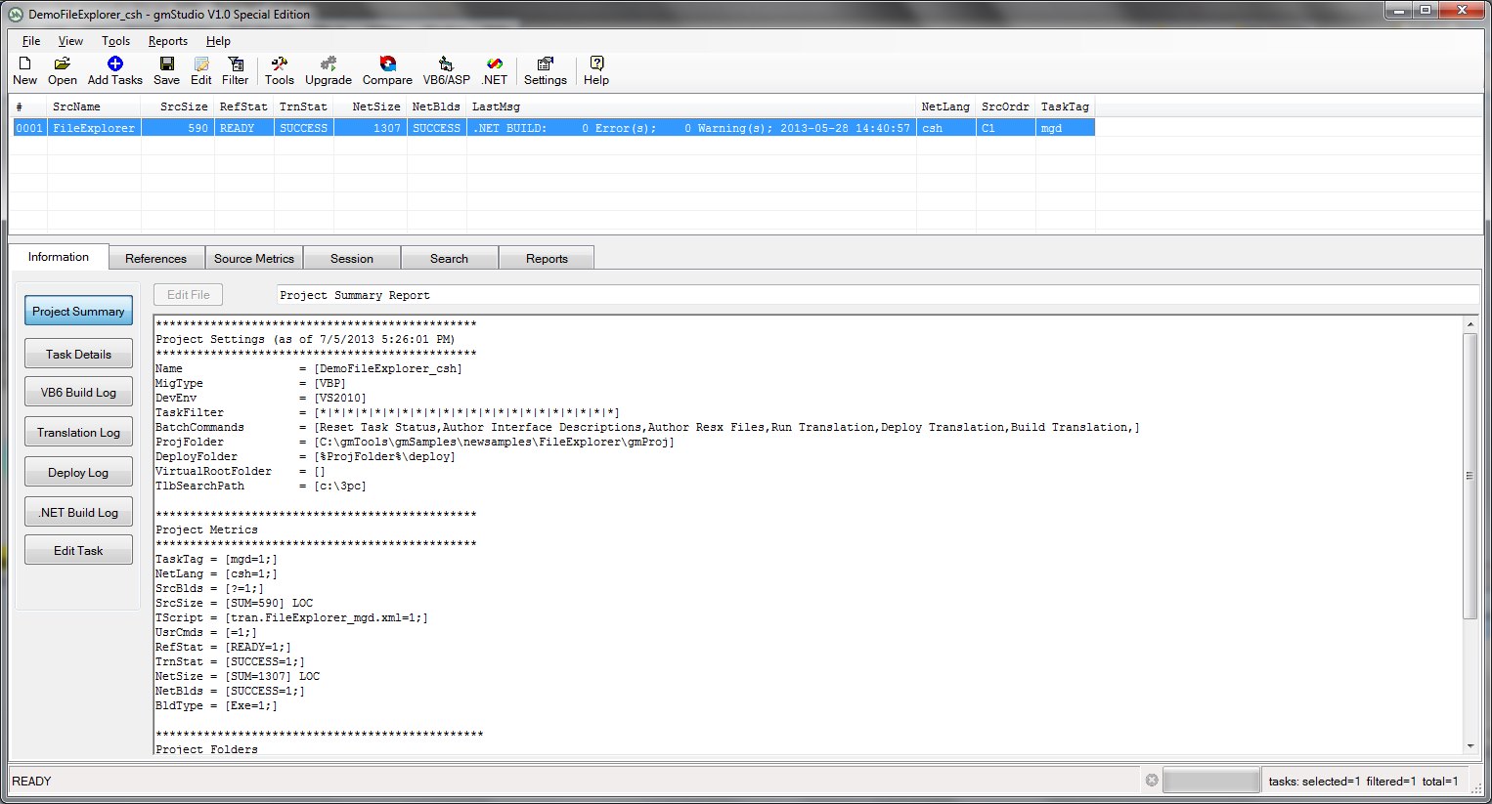Open the .NET Build Log
Image resolution: width=1492 pixels, height=804 pixels.
(78, 513)
